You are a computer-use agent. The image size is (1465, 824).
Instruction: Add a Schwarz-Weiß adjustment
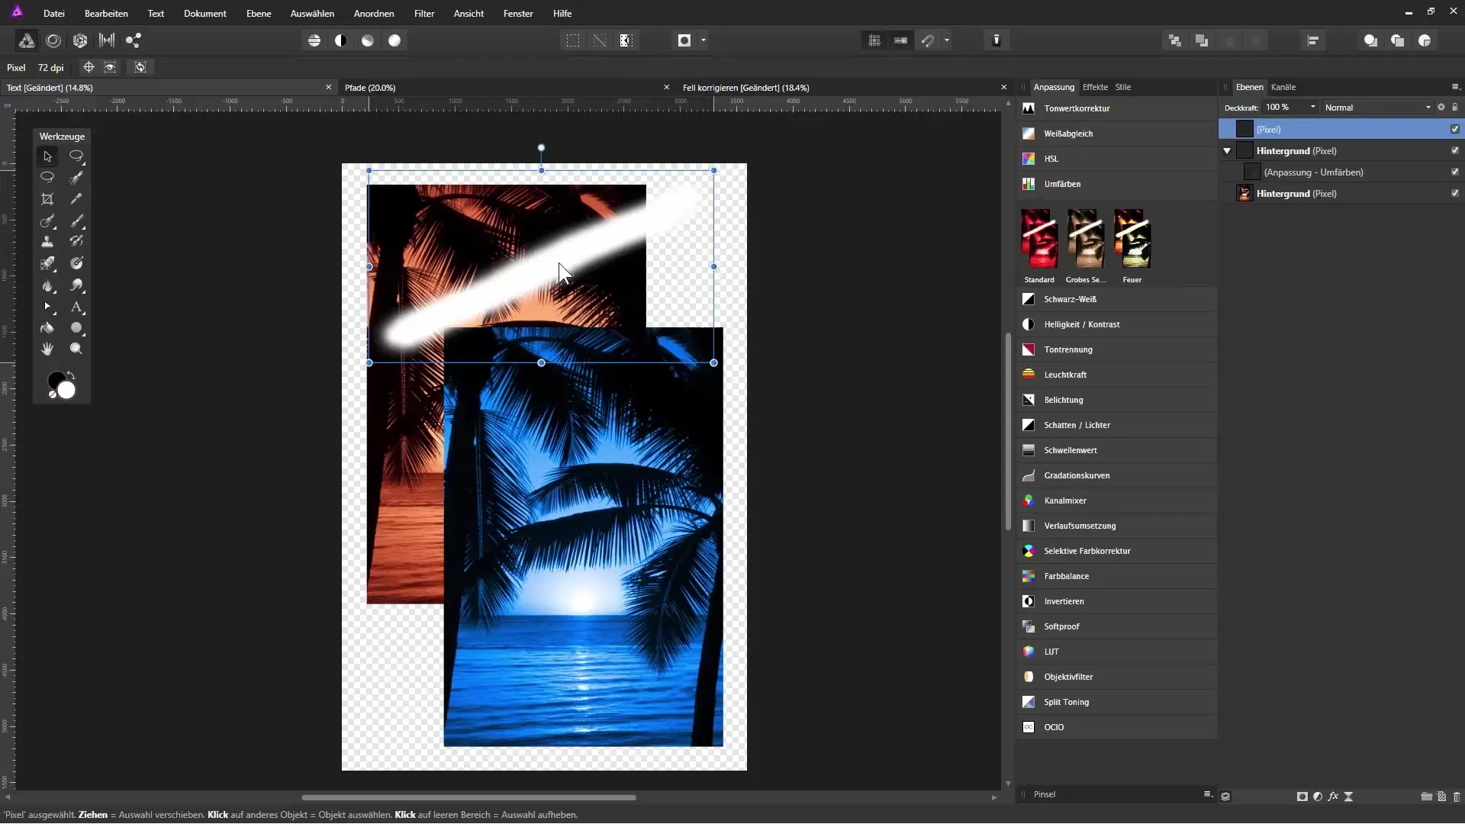click(1117, 299)
